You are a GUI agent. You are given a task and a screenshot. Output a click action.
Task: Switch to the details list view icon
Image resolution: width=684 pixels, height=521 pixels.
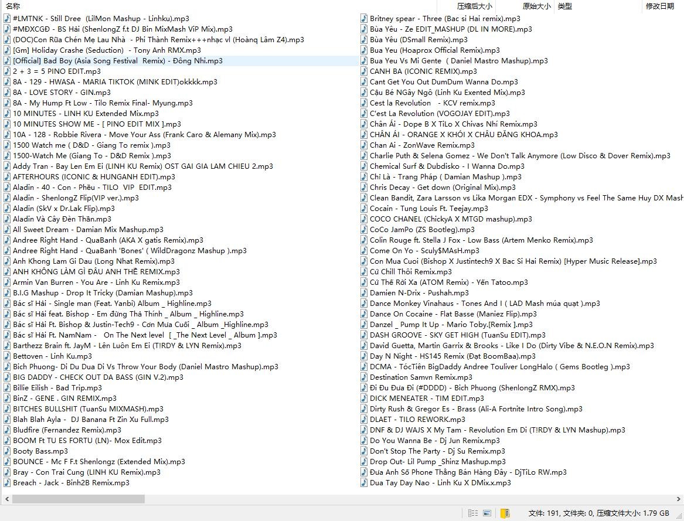pos(472,513)
